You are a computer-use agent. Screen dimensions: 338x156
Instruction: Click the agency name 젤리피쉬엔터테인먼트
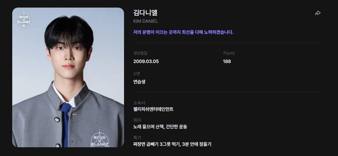tap(153, 109)
